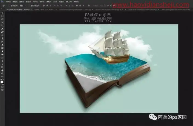Select the Gradient tool

pyautogui.click(x=2, y=48)
